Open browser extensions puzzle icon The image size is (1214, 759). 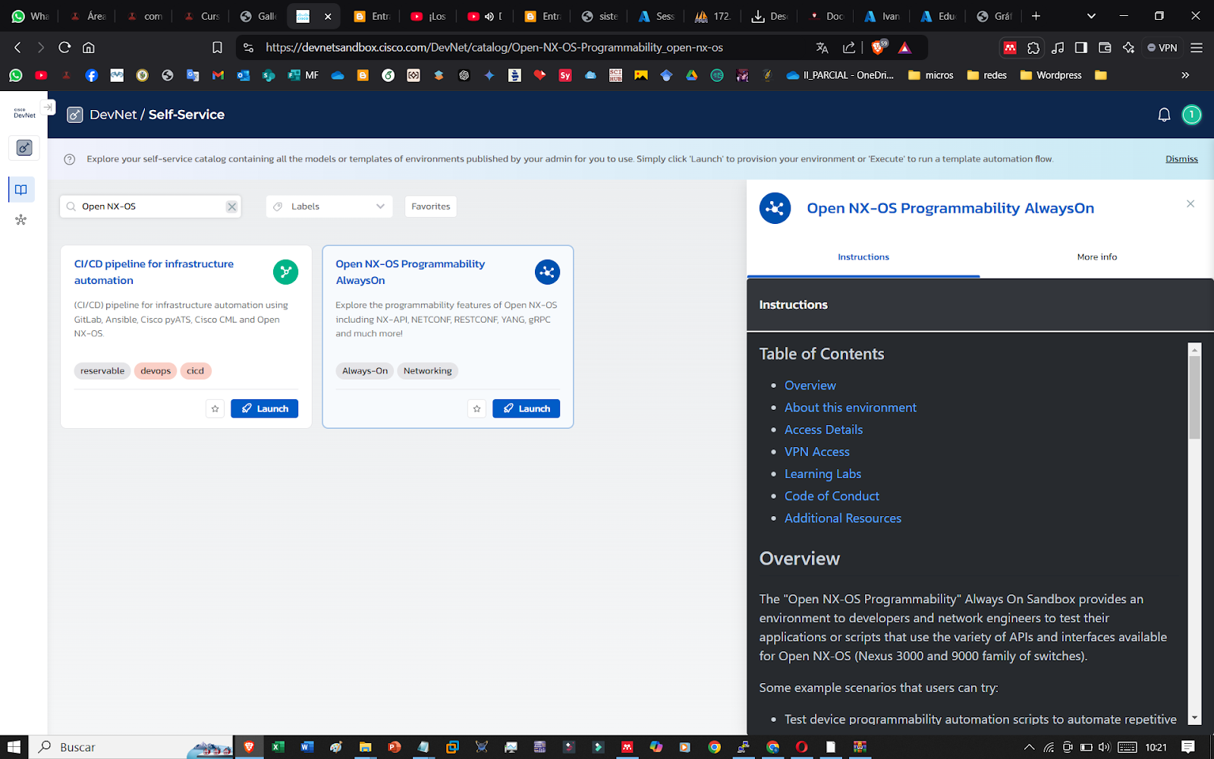click(1033, 47)
